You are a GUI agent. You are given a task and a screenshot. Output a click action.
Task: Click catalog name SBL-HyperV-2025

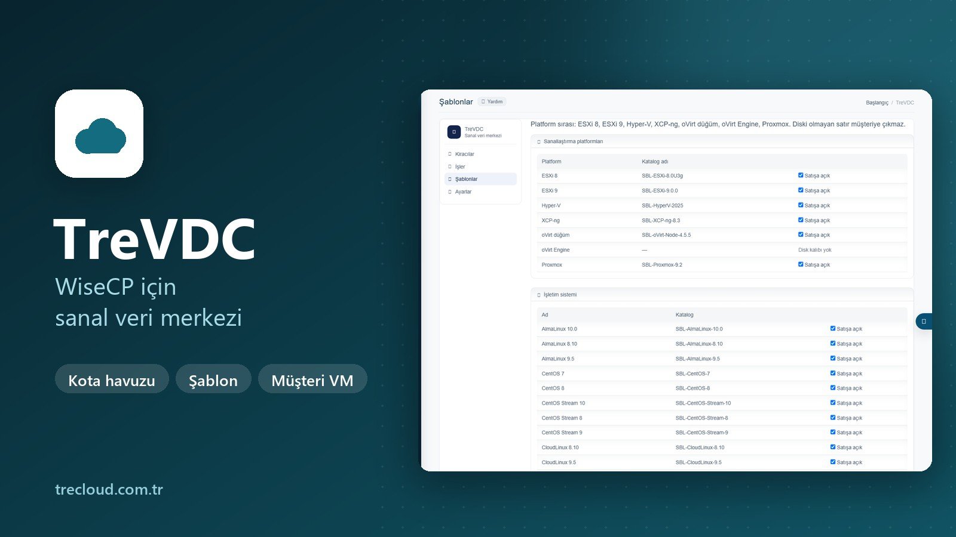(663, 206)
